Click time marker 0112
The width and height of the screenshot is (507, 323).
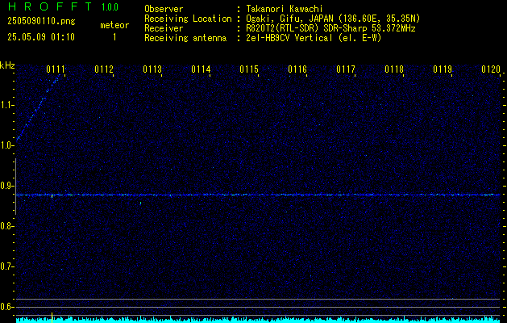pos(104,69)
